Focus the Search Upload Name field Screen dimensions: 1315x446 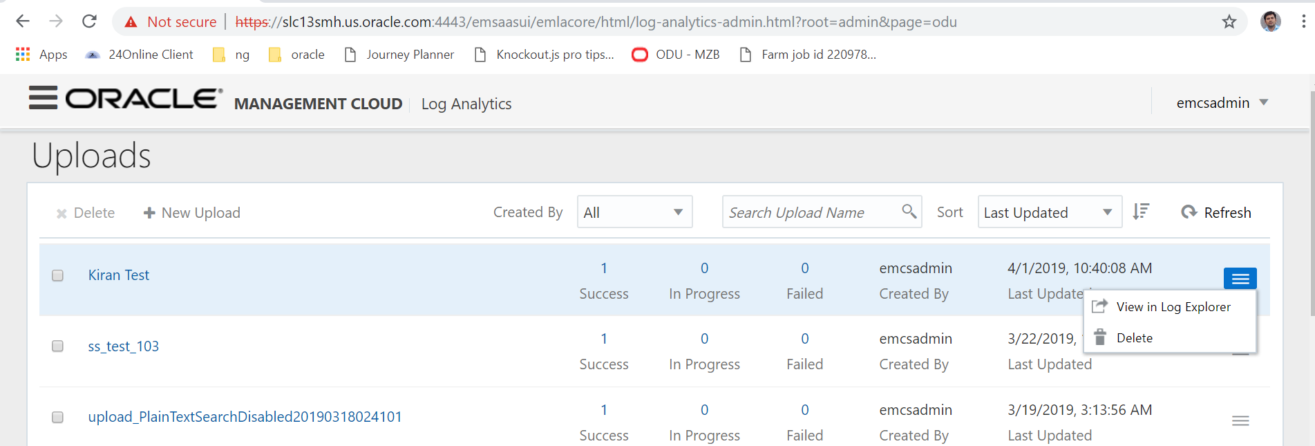[812, 212]
